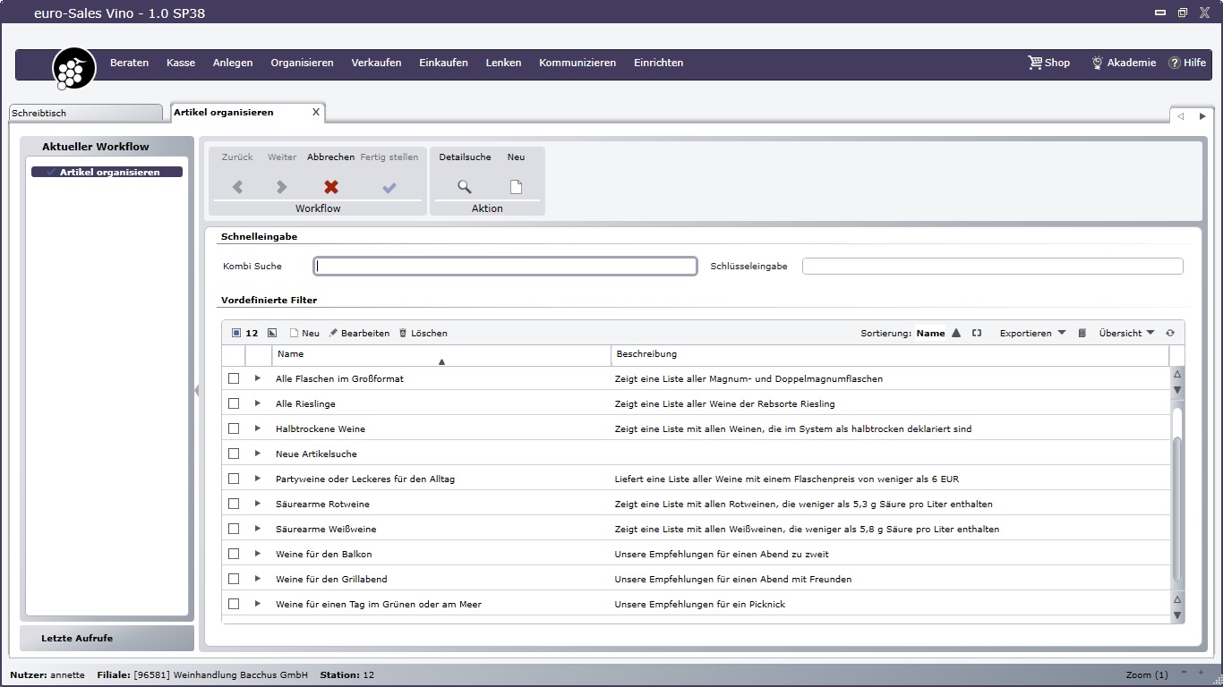Switch to the Schreibtisch tab
The height and width of the screenshot is (687, 1223).
(86, 113)
